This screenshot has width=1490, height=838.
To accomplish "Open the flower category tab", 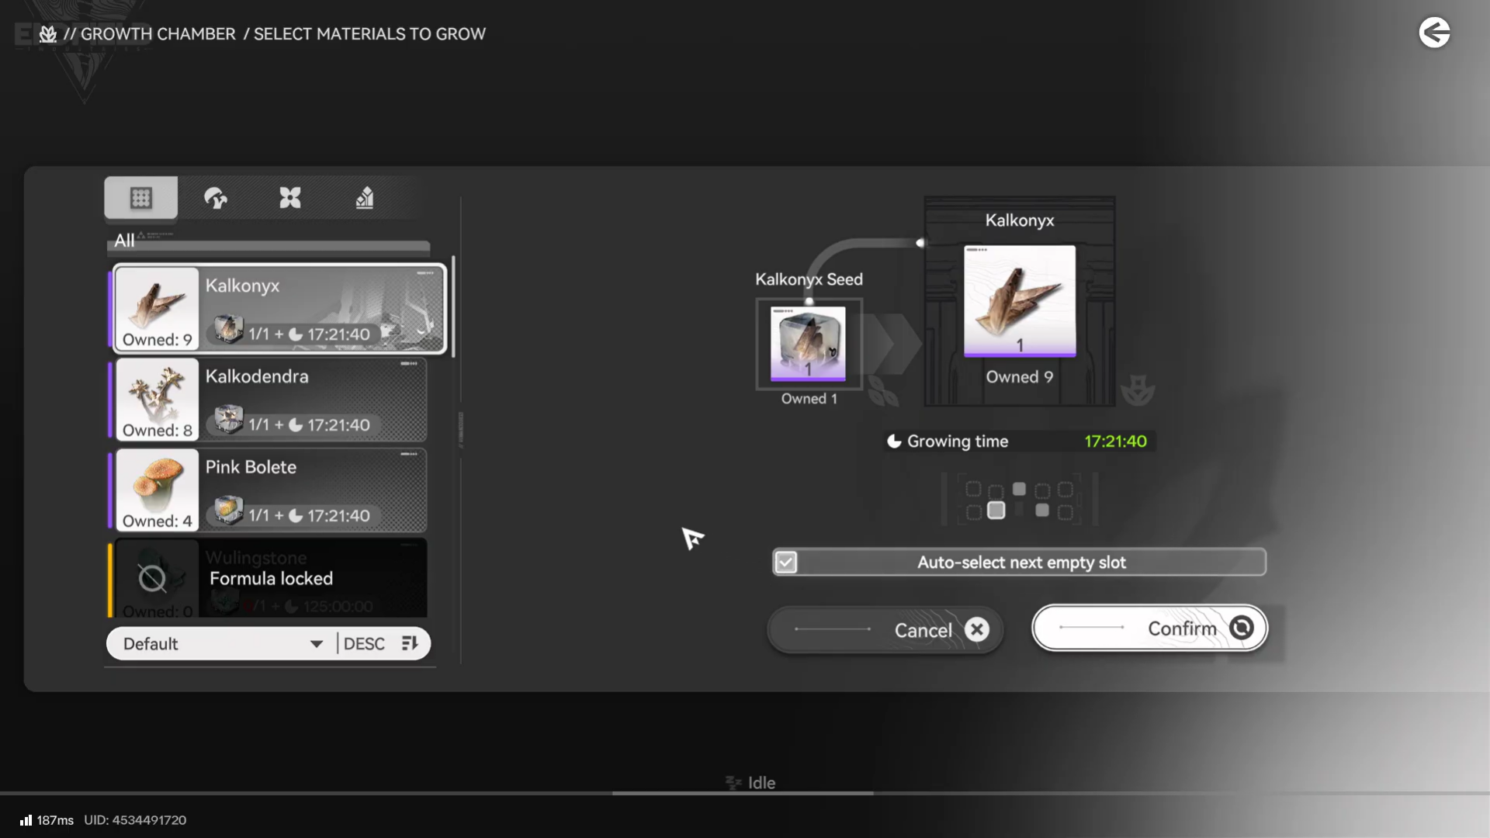I will [x=289, y=198].
